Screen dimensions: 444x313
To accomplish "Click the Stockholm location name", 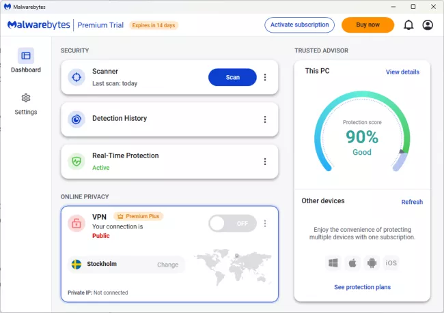I will click(x=102, y=264).
